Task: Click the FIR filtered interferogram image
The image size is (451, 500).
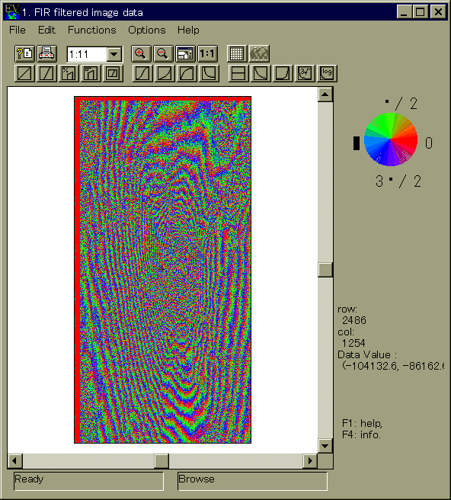Action: coord(162,270)
